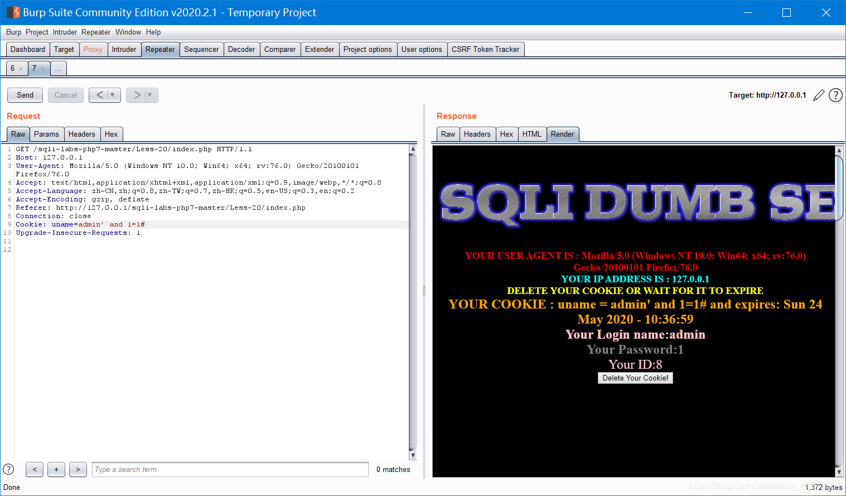Image resolution: width=846 pixels, height=496 pixels.
Task: Open the Project options tab
Action: click(368, 49)
